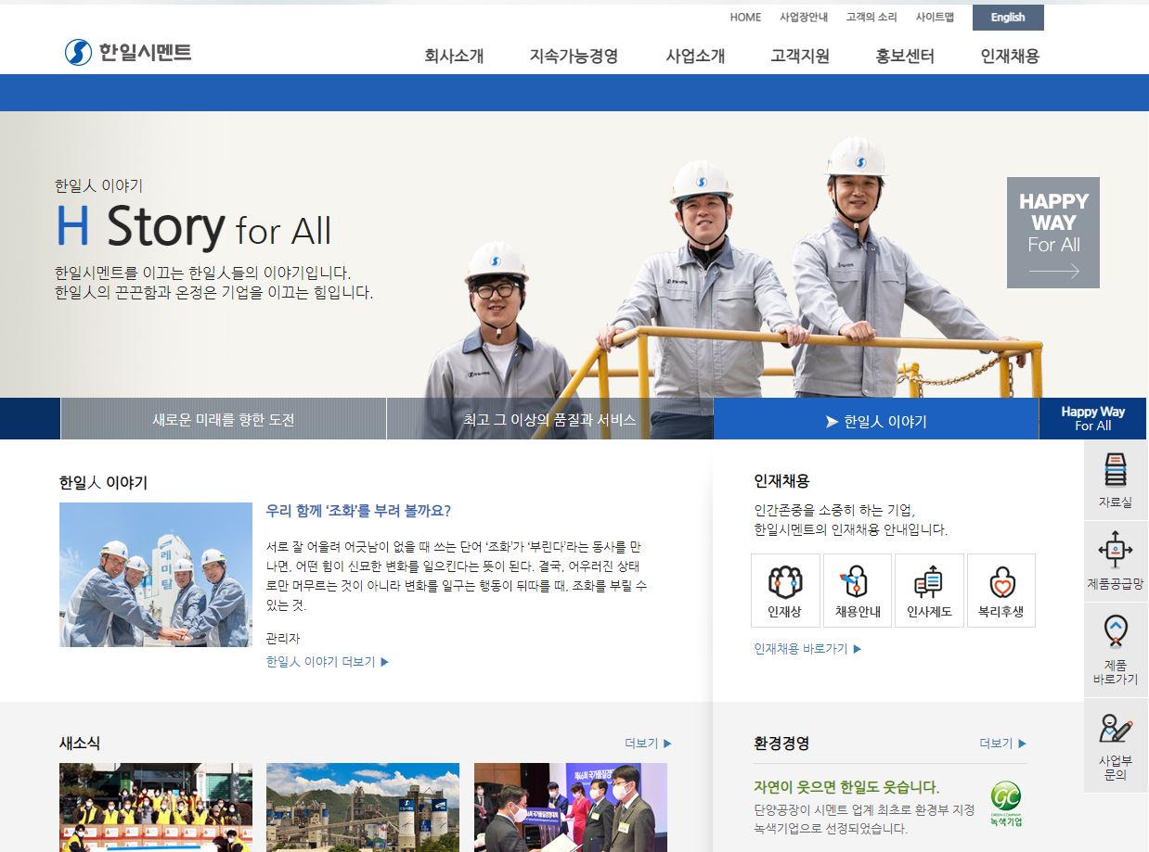The width and height of the screenshot is (1149, 852).
Task: Click the 환경경영 section heading
Action: point(781,744)
